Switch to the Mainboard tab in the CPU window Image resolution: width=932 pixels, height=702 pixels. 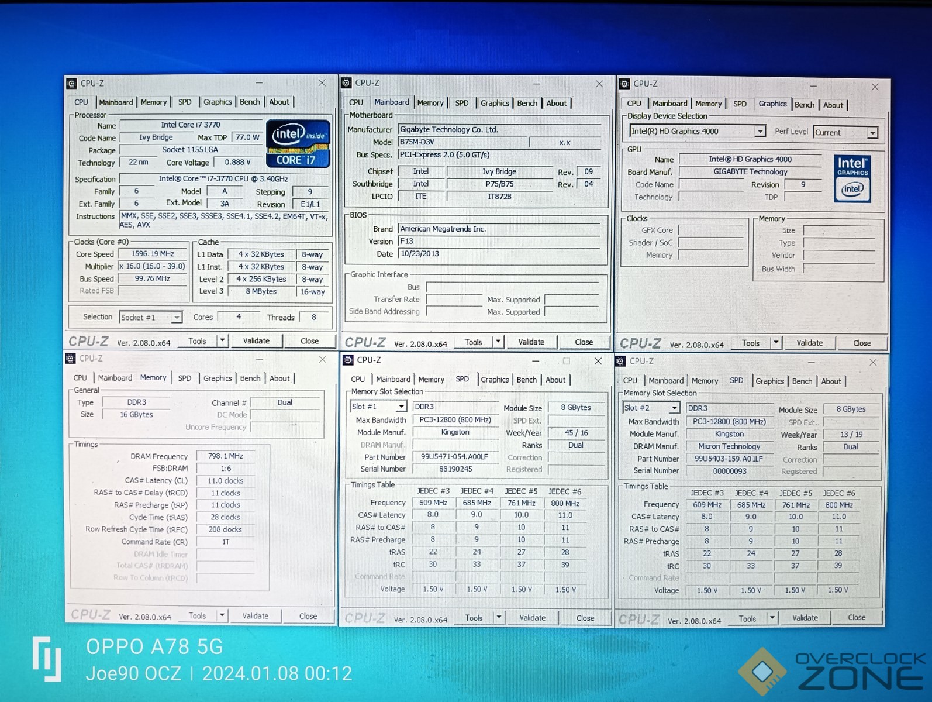(x=116, y=102)
